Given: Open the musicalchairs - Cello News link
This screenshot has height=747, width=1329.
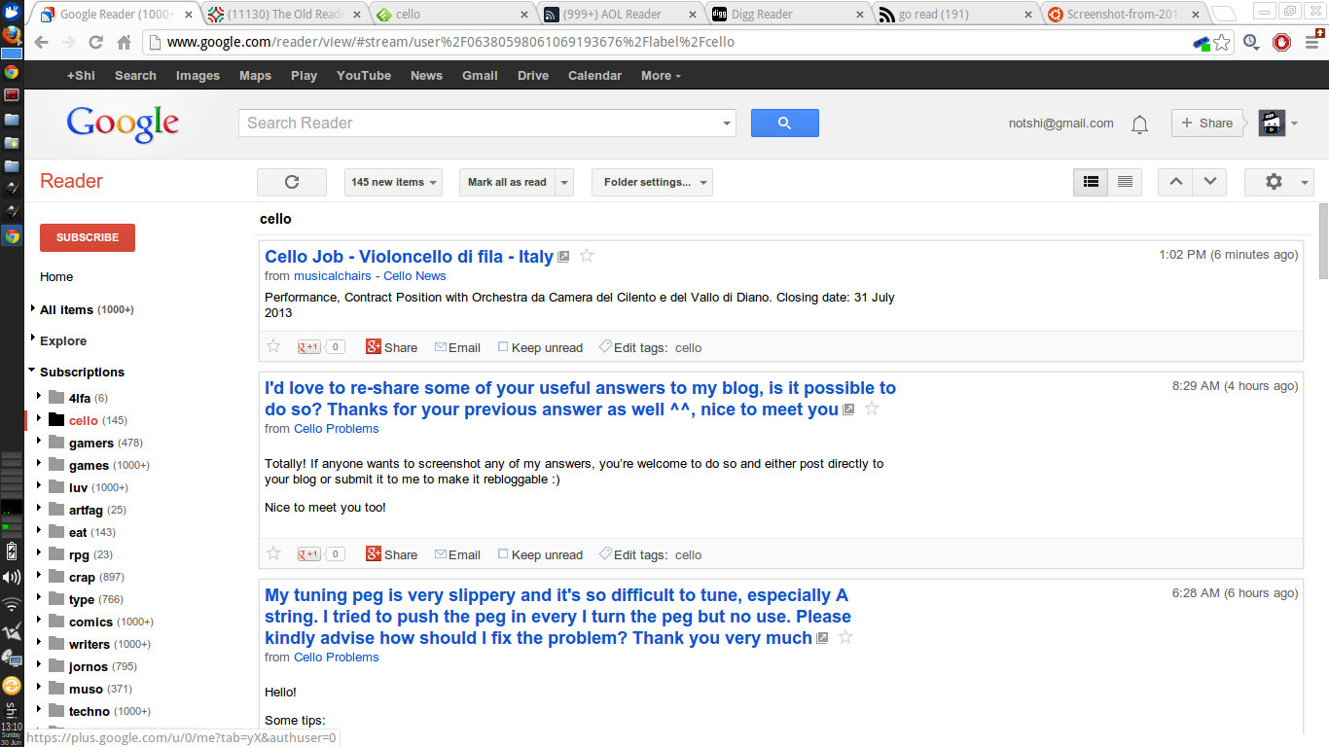Looking at the screenshot, I should pyautogui.click(x=370, y=276).
